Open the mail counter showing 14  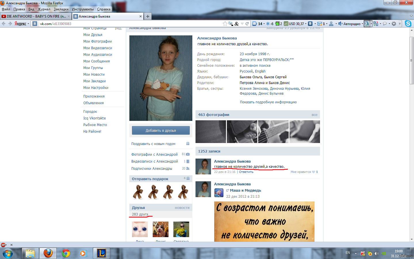tap(257, 24)
